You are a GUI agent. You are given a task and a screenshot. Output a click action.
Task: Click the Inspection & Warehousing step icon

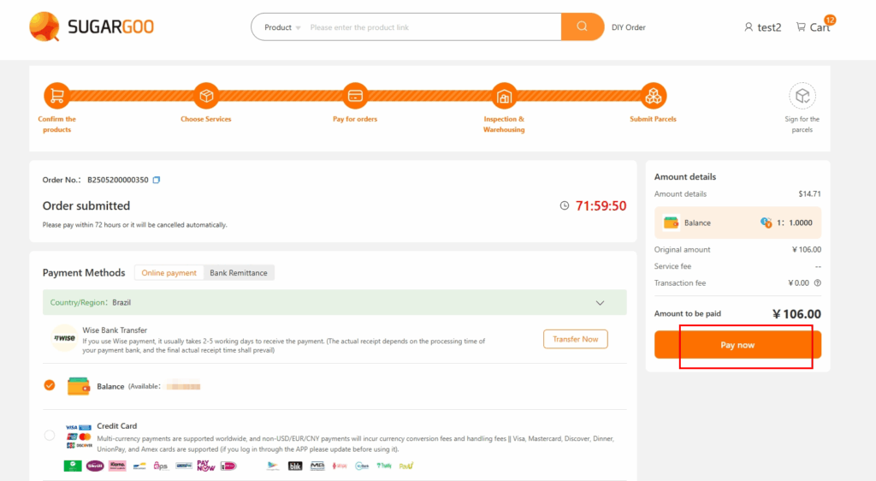click(x=504, y=96)
